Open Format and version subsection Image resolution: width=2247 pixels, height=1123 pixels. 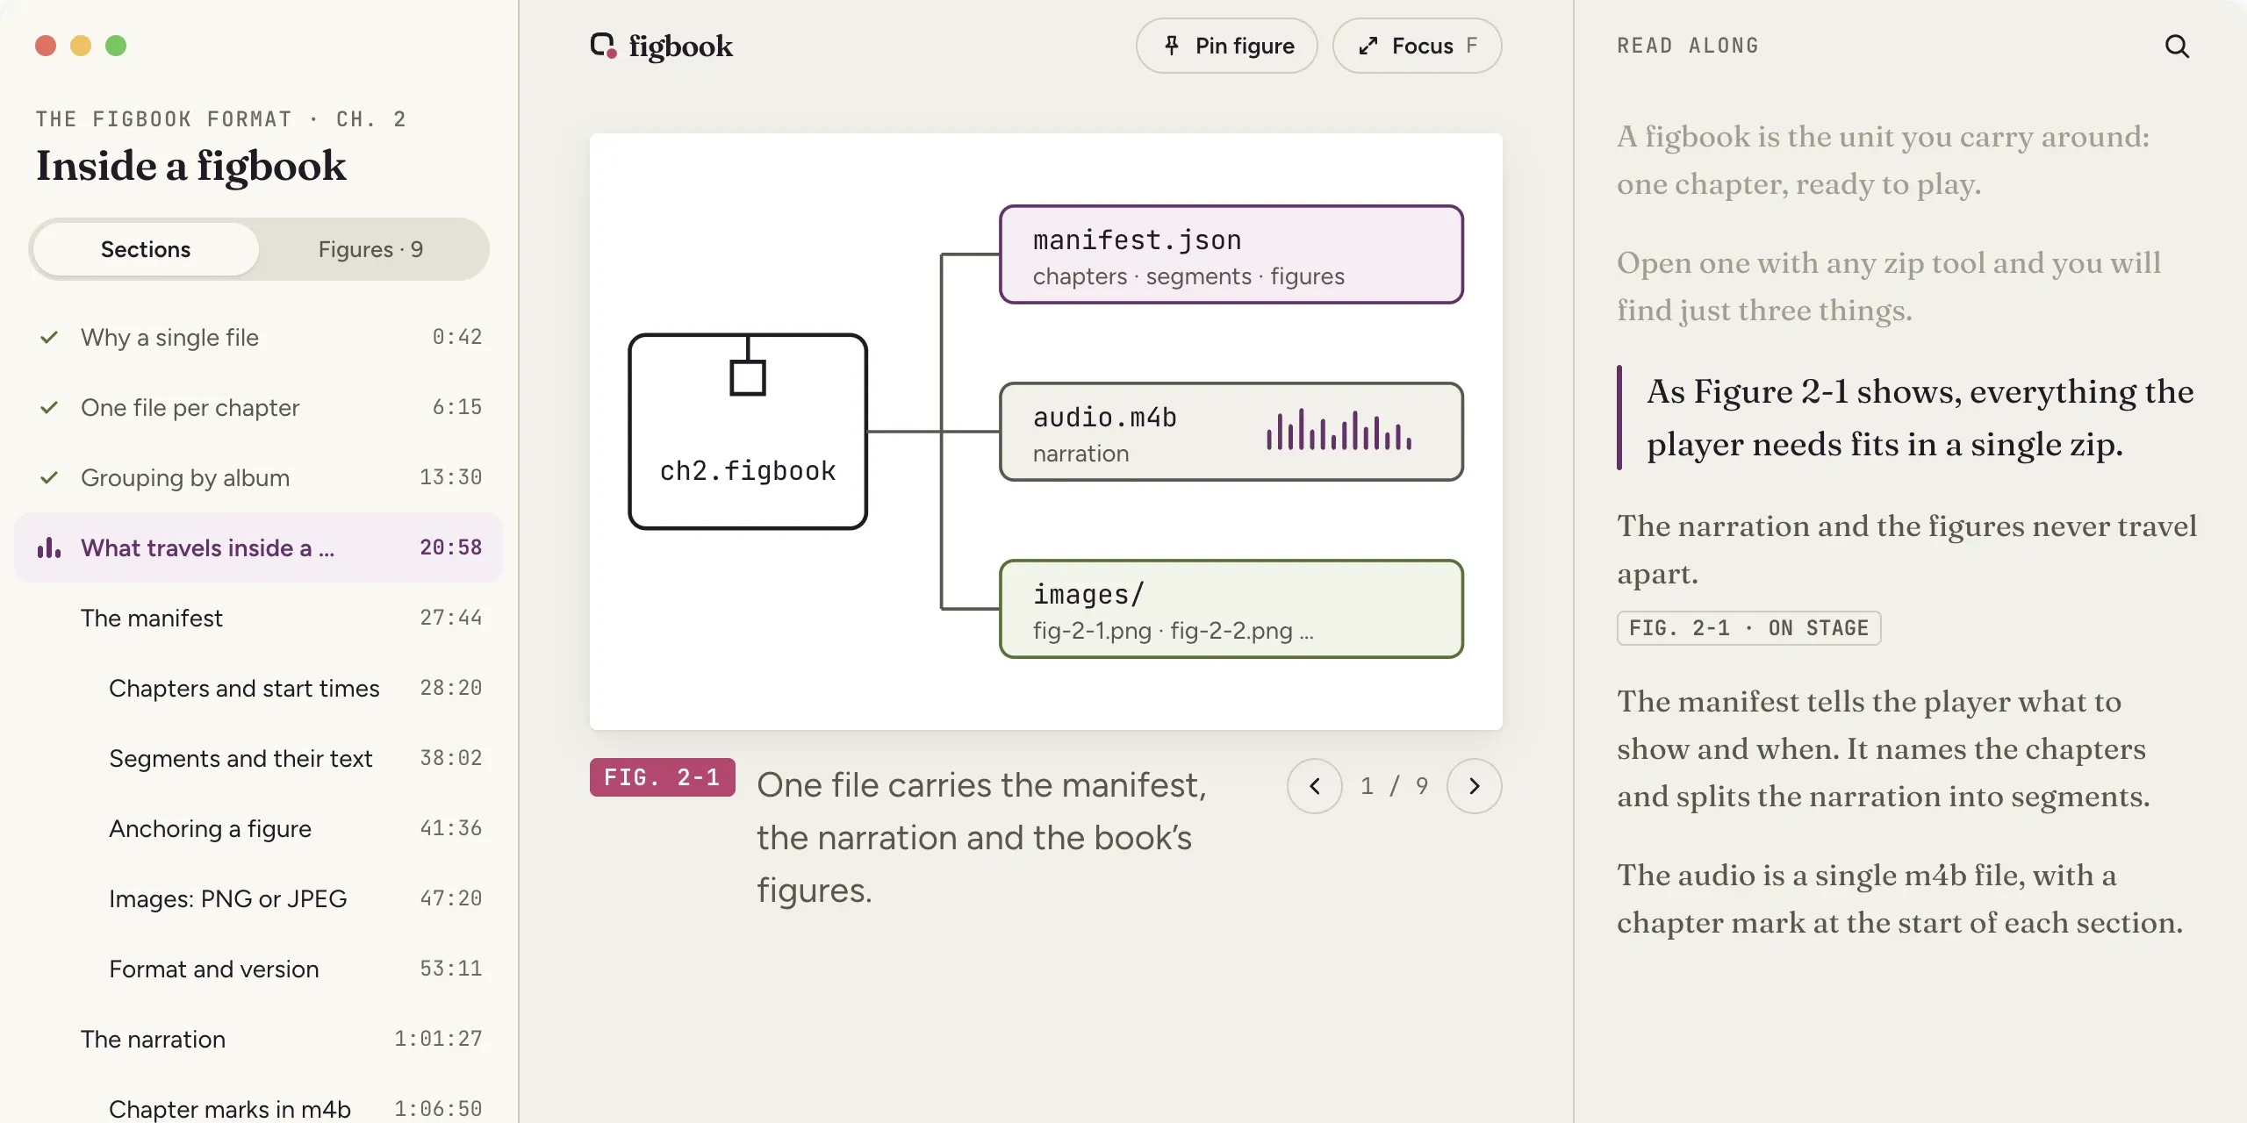click(x=259, y=969)
